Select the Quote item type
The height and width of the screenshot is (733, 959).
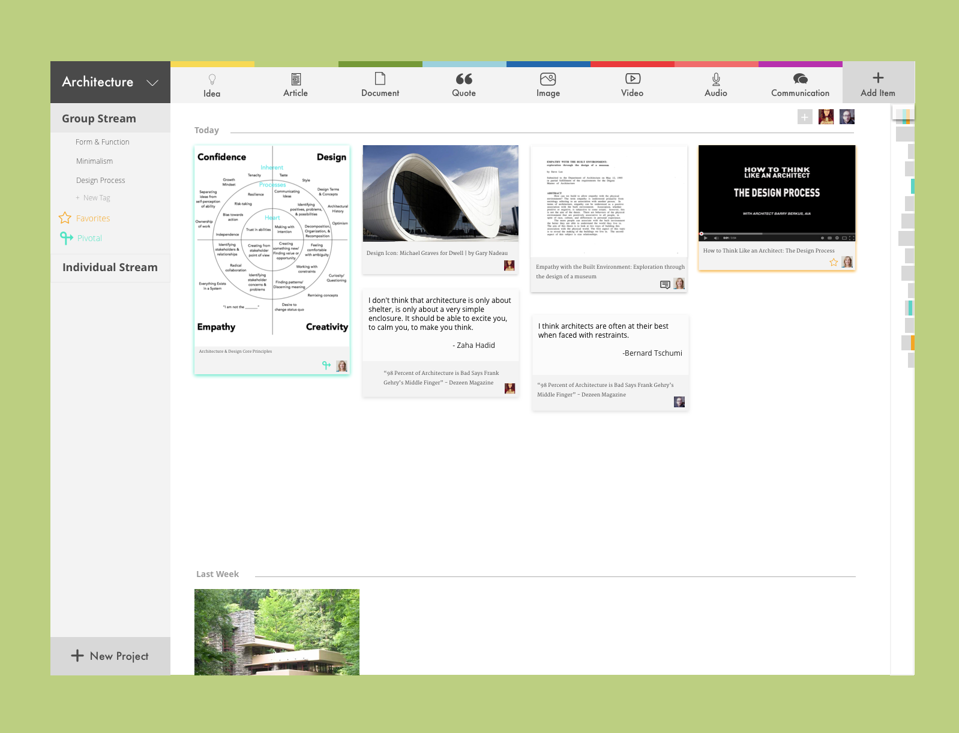pyautogui.click(x=464, y=85)
